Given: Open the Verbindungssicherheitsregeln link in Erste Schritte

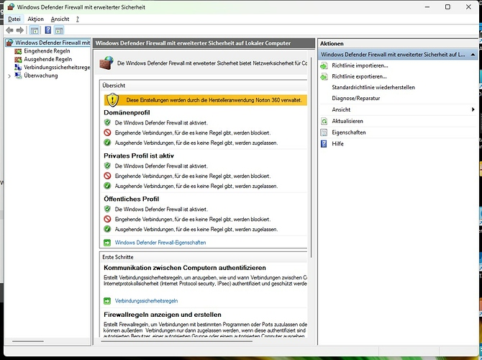Looking at the screenshot, I should point(146,301).
